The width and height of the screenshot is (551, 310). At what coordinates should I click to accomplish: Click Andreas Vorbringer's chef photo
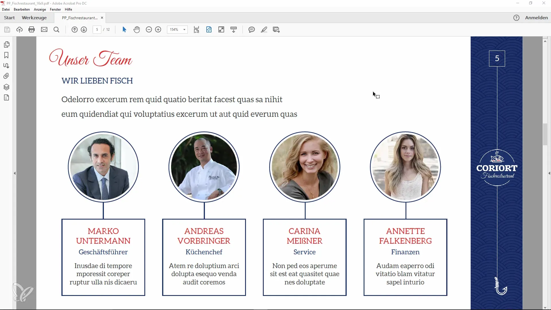point(204,167)
